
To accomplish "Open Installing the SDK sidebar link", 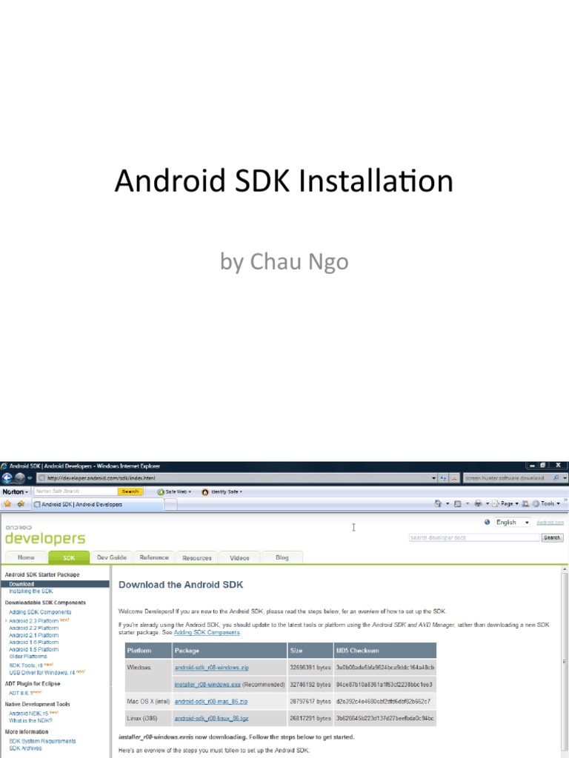I will 31,591.
